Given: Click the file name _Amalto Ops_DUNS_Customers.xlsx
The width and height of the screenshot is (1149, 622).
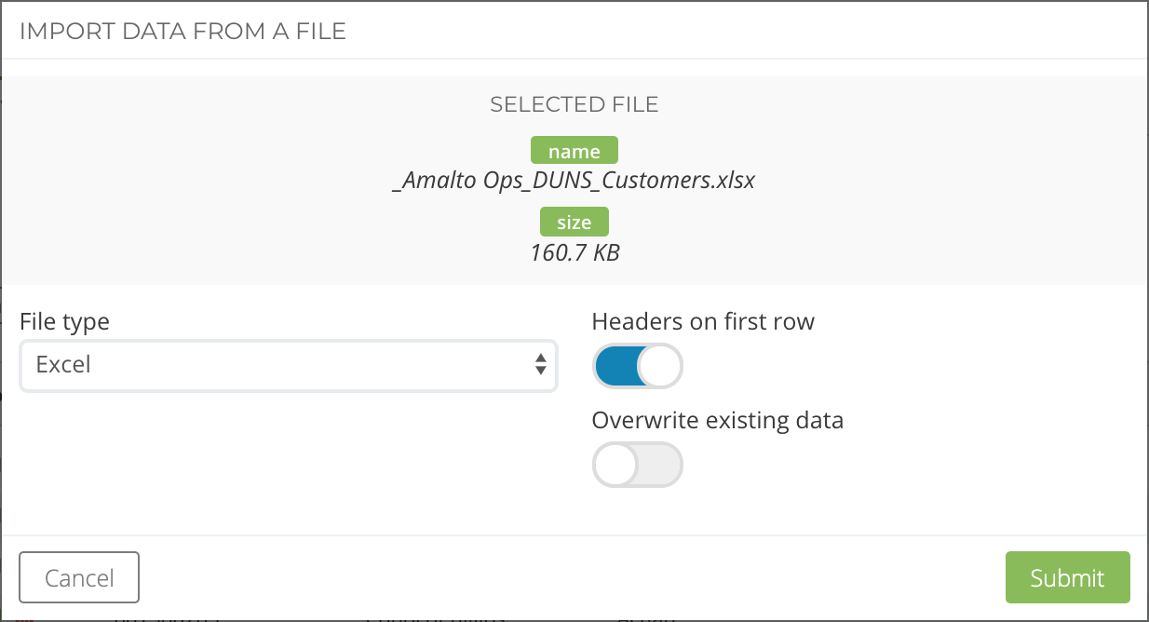Looking at the screenshot, I should (574, 180).
